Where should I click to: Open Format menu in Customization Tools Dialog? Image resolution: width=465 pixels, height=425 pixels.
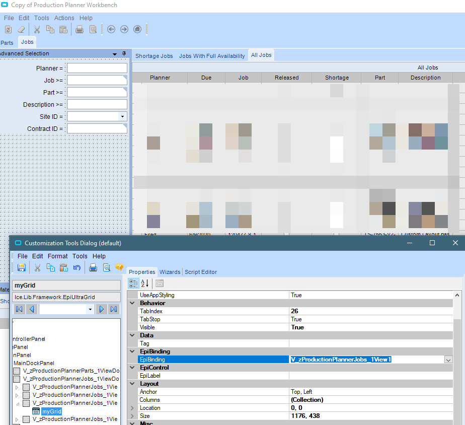[57, 256]
